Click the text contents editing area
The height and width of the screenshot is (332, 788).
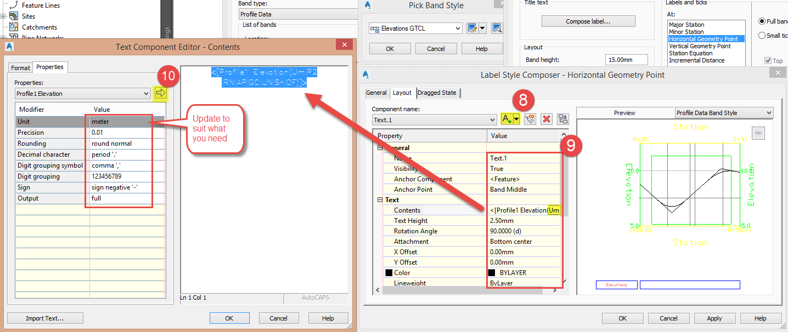pos(264,179)
